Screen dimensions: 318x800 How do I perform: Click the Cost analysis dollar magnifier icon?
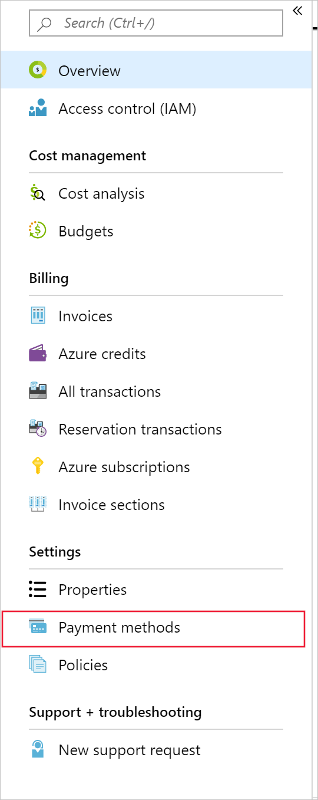point(38,193)
